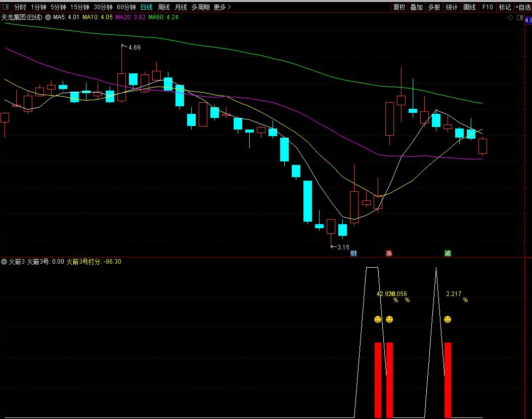Image resolution: width=532 pixels, height=419 pixels.
Task: Click the 2.217 percentage value
Action: [x=454, y=294]
